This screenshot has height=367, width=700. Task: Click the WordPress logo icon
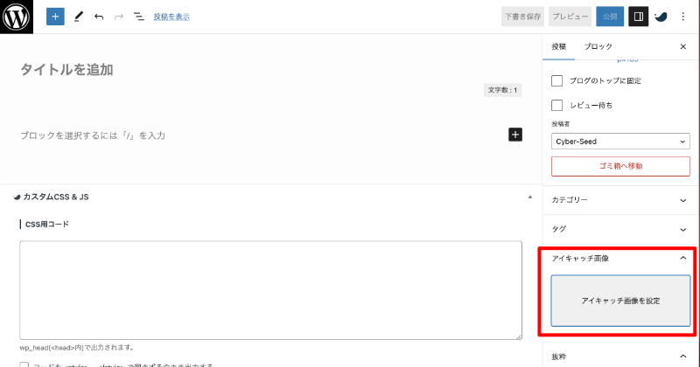pos(17,17)
